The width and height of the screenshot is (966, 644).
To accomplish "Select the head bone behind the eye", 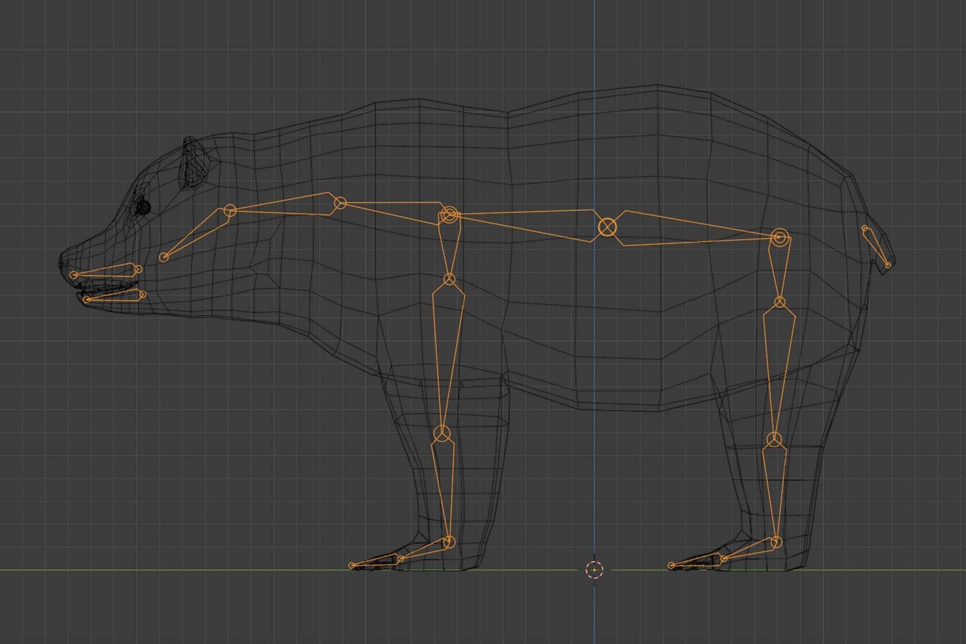I will [195, 234].
